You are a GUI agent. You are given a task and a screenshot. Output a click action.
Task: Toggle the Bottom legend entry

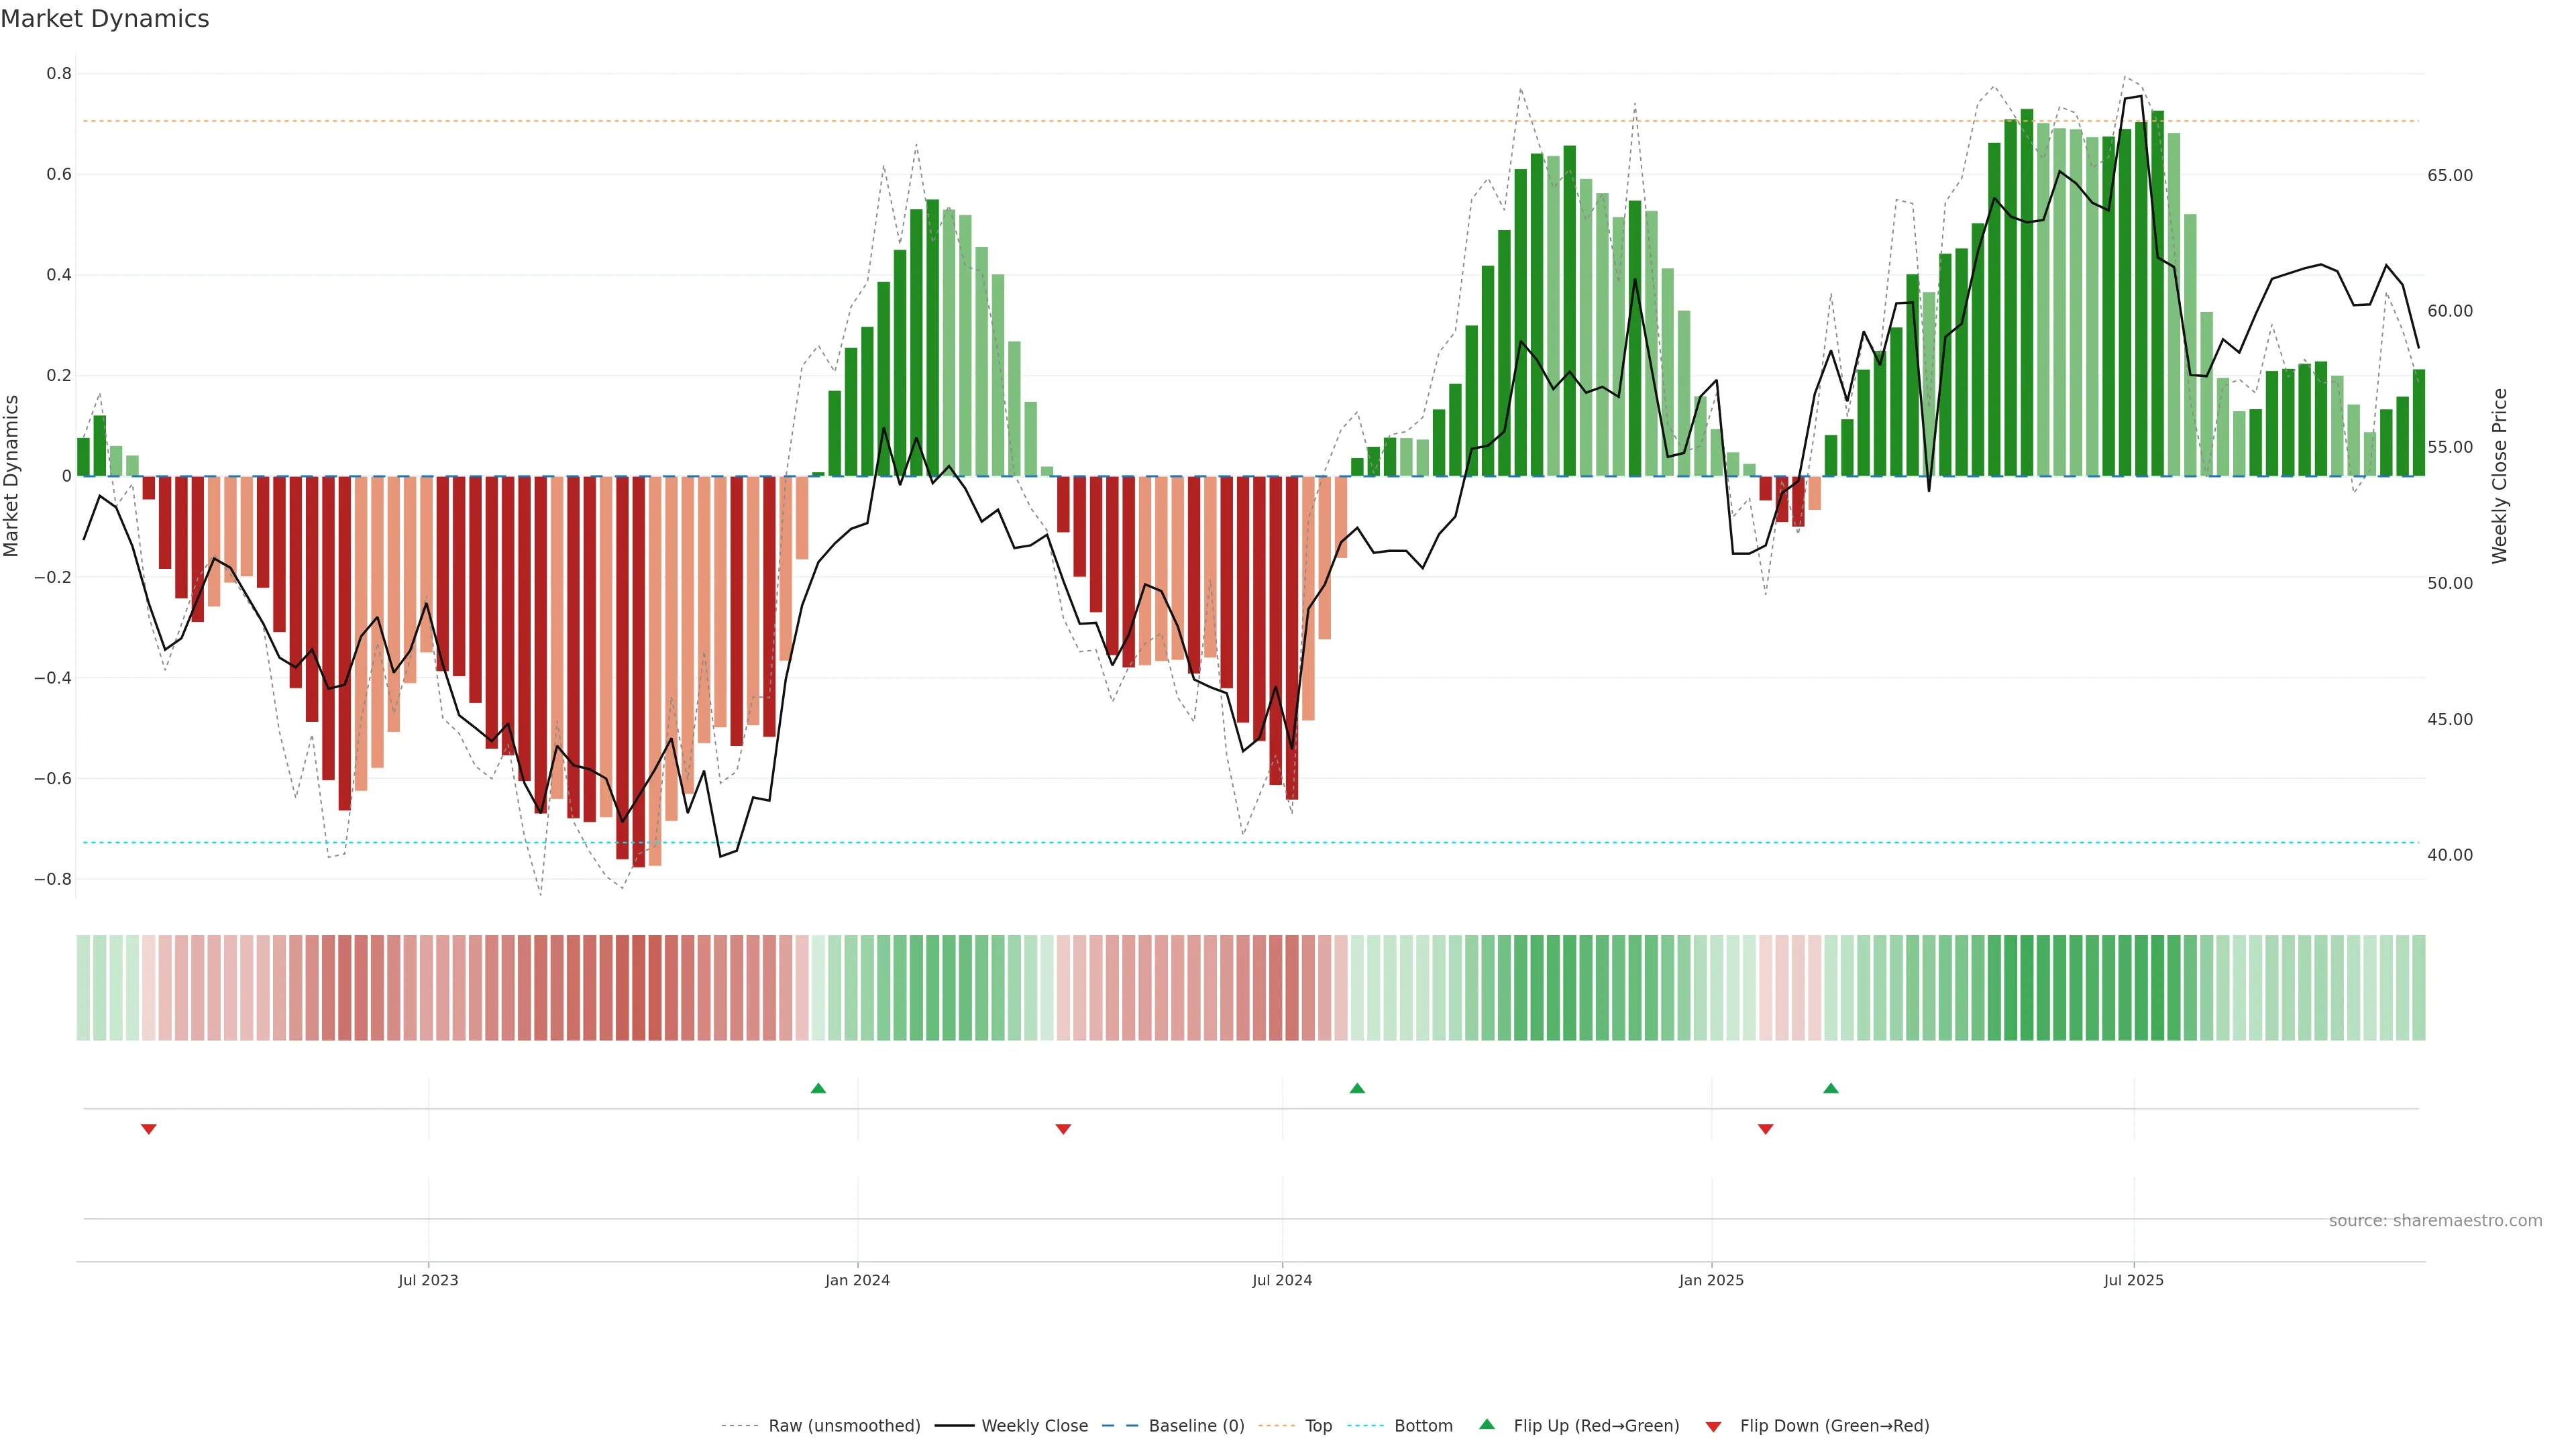pos(1423,1426)
